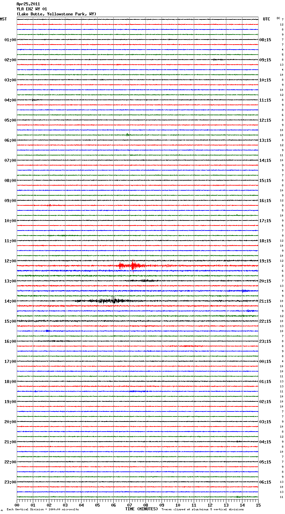Click the MST timezone header
The width and height of the screenshot is (285, 514).
click(3, 19)
